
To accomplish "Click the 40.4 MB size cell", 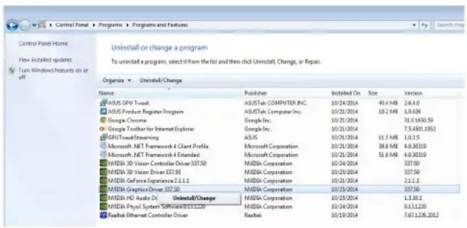I will [x=389, y=103].
